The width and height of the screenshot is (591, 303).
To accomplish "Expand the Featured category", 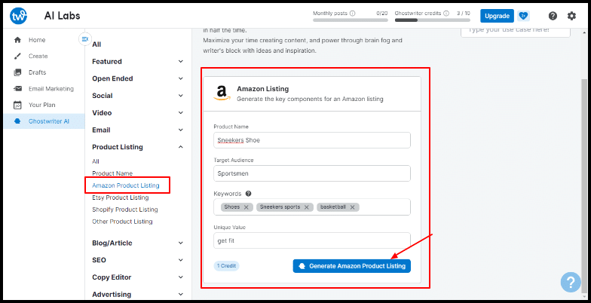I will click(x=181, y=62).
